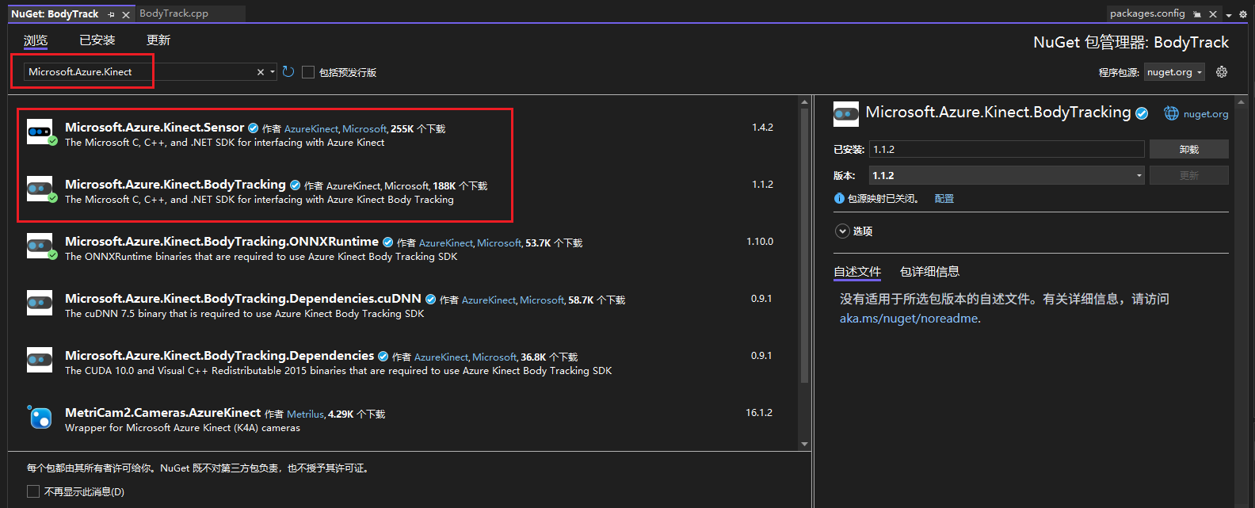Click the verified badge next to ONNXRuntime

(388, 243)
